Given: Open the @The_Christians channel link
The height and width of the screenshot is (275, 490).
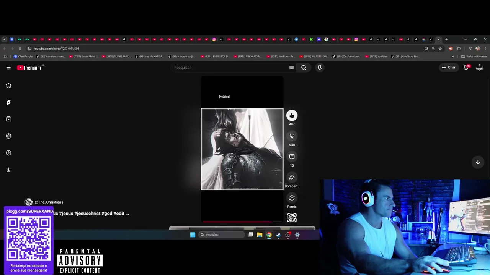Looking at the screenshot, I should click(x=49, y=202).
